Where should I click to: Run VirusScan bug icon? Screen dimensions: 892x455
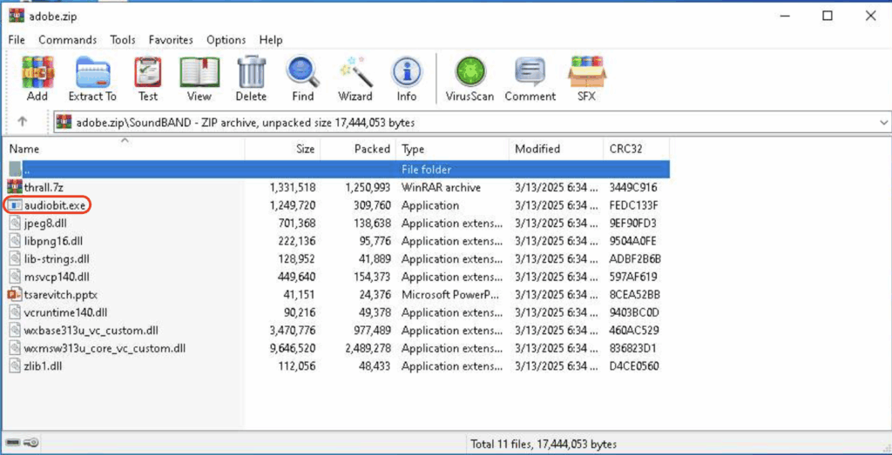pos(470,73)
